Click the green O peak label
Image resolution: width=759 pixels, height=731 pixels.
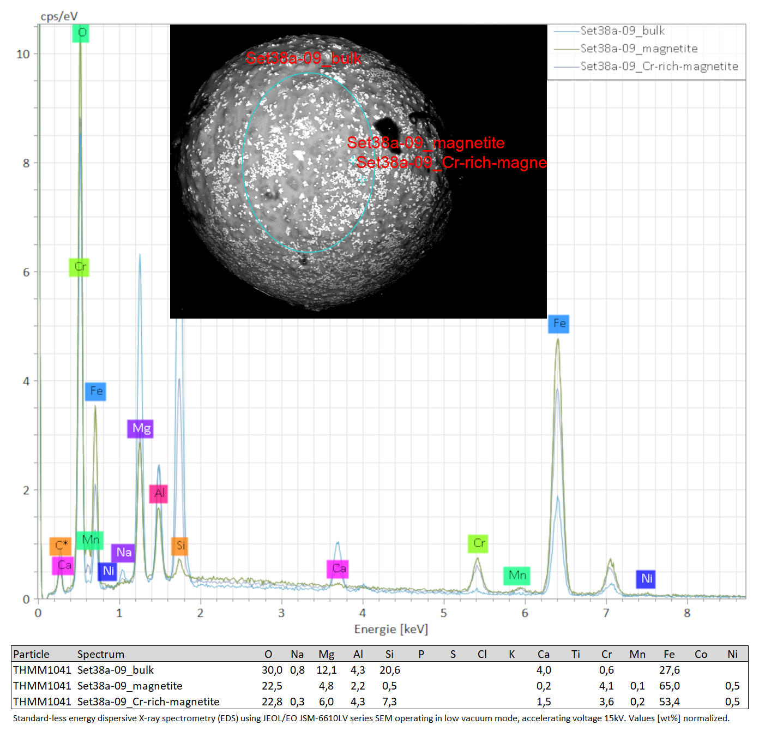coord(81,33)
